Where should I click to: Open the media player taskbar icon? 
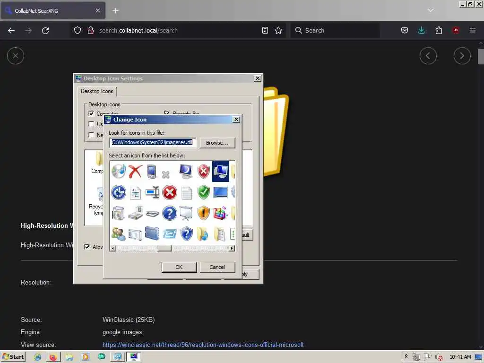pyautogui.click(x=86, y=357)
